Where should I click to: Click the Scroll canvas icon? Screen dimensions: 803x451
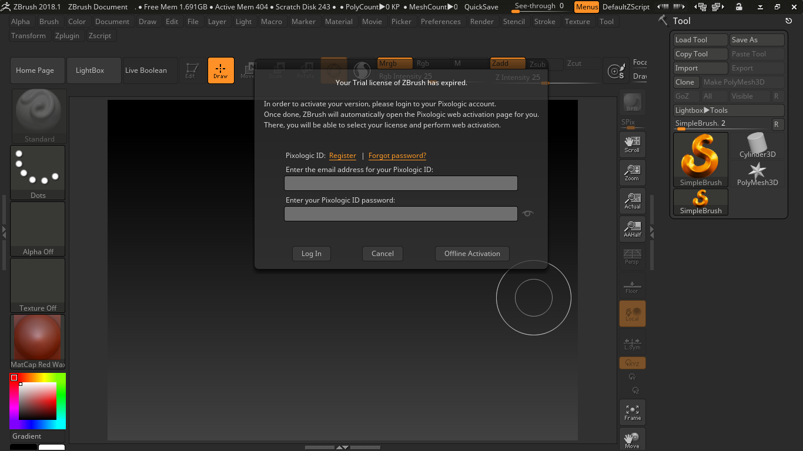632,144
